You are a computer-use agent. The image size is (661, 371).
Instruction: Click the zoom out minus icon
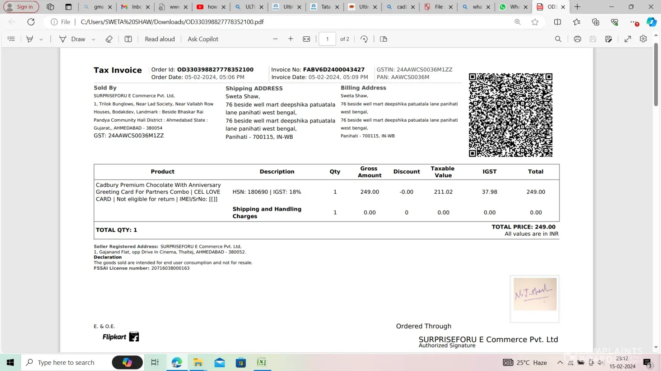tap(275, 39)
